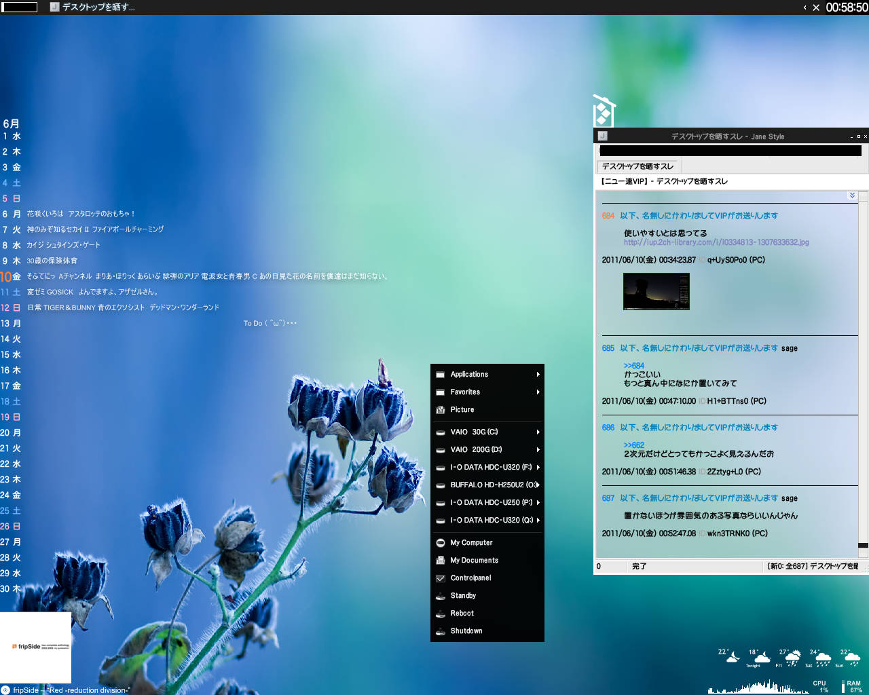Open My Computer from the launcher menu

coord(471,543)
